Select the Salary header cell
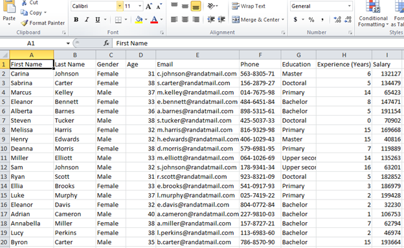Image resolution: width=404 pixels, height=248 pixels. pyautogui.click(x=387, y=64)
